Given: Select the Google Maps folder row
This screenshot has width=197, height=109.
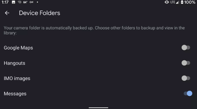Looking at the screenshot, I should pos(99,48).
